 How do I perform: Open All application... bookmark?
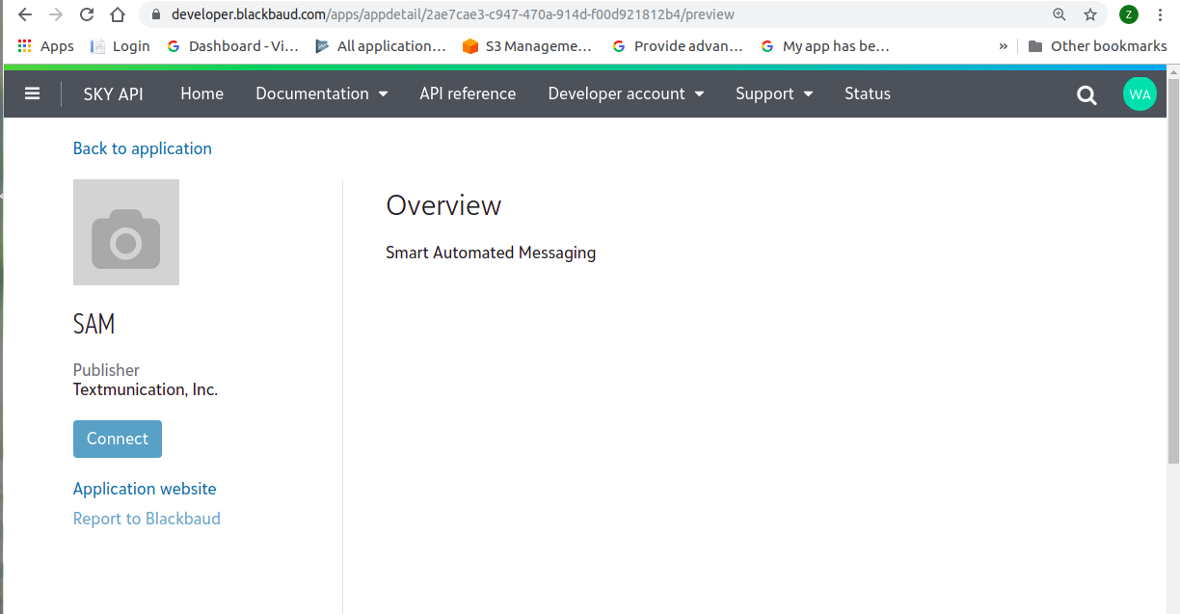click(381, 45)
